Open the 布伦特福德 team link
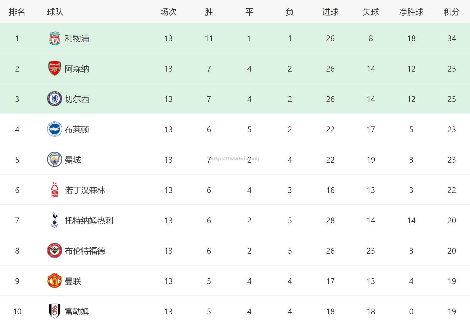470x326 pixels. tap(85, 251)
